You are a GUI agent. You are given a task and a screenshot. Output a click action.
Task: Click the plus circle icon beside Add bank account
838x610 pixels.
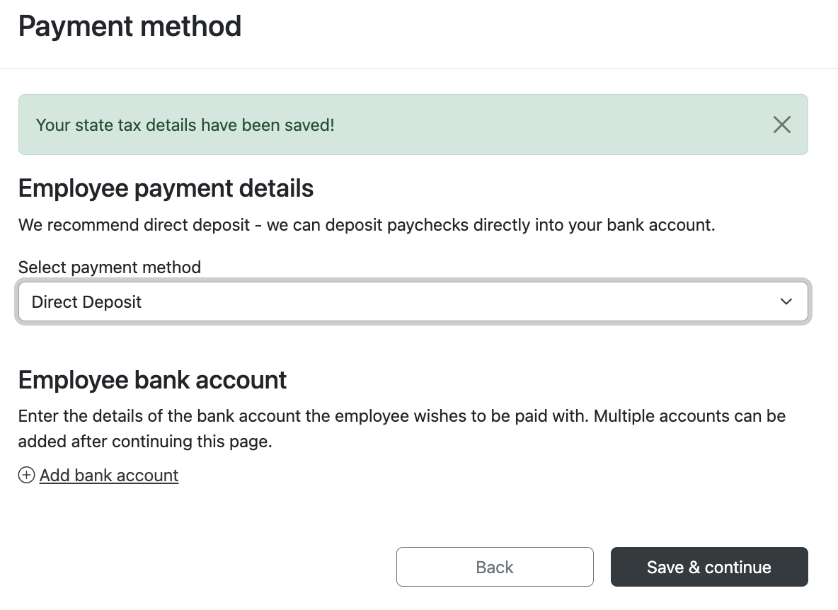click(26, 476)
